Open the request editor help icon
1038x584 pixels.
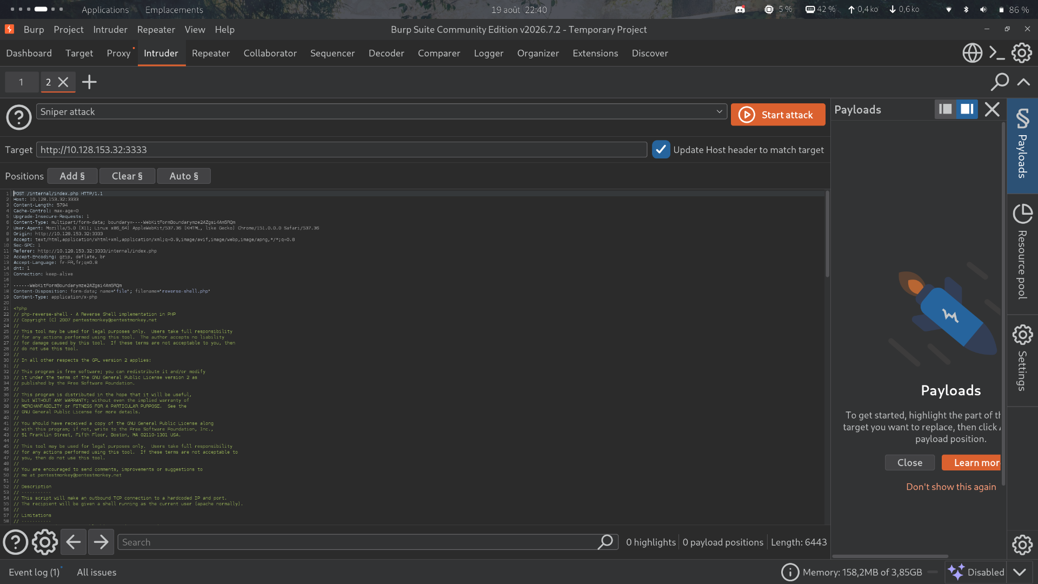(16, 542)
